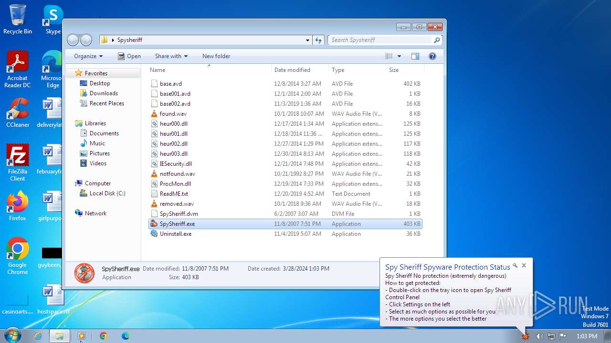Open the change view options arrow

tap(400, 56)
